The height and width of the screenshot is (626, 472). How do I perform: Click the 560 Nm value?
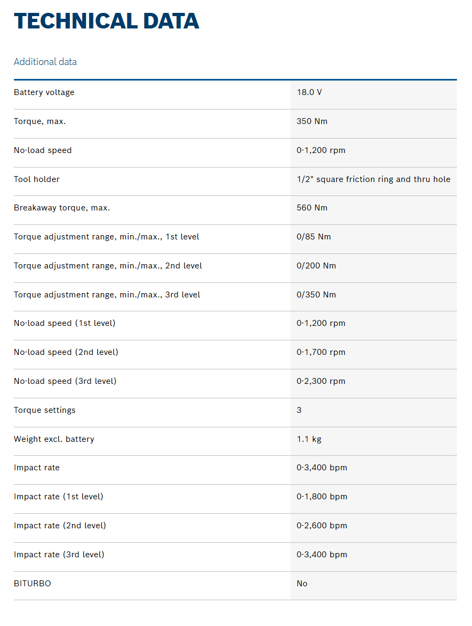click(x=312, y=208)
